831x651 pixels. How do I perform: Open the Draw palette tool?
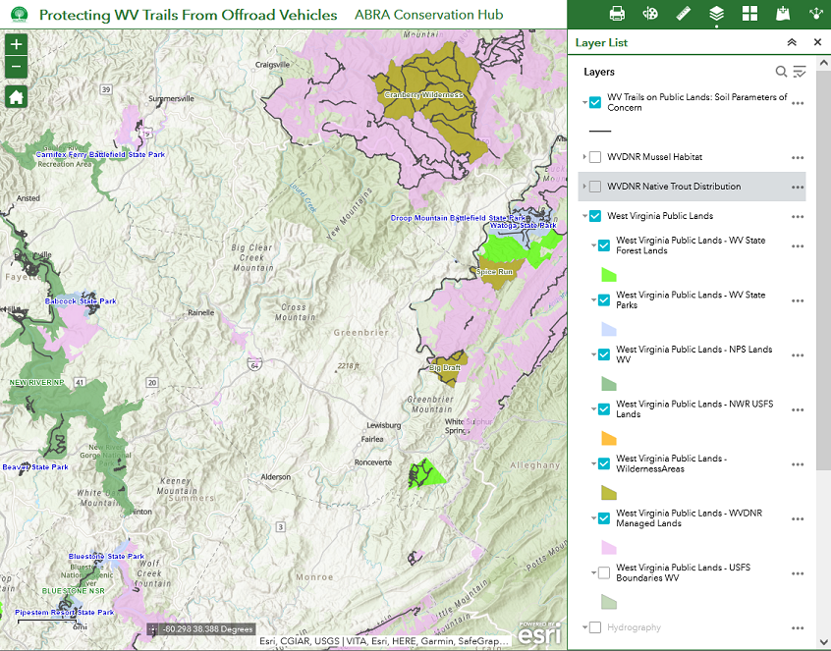(x=650, y=14)
